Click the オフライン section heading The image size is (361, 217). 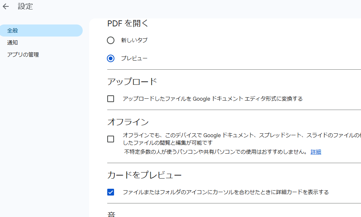pos(128,122)
